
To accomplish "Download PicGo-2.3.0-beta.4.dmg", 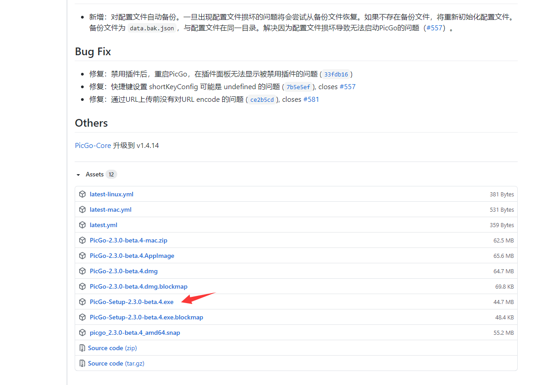I will (124, 271).
